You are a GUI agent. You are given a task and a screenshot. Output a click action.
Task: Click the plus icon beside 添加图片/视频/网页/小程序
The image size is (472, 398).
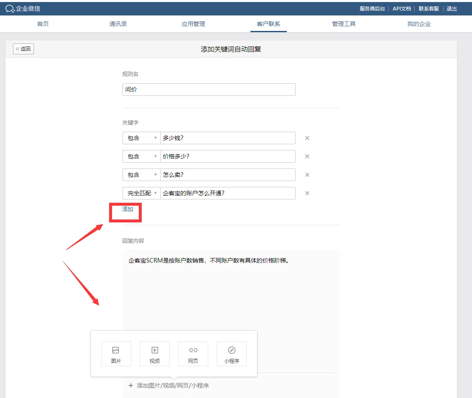coord(130,385)
